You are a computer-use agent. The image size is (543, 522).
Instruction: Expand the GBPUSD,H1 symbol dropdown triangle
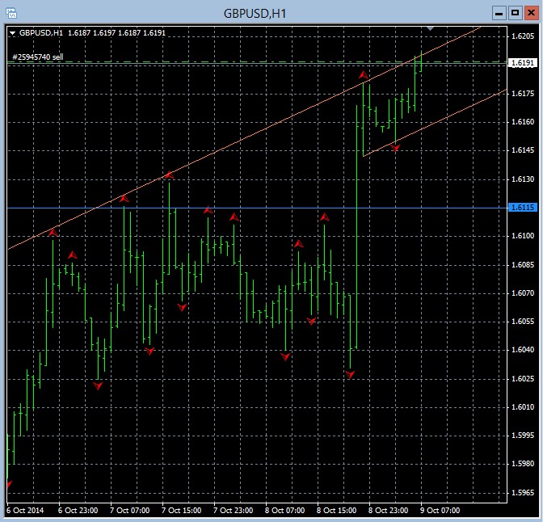[x=12, y=33]
